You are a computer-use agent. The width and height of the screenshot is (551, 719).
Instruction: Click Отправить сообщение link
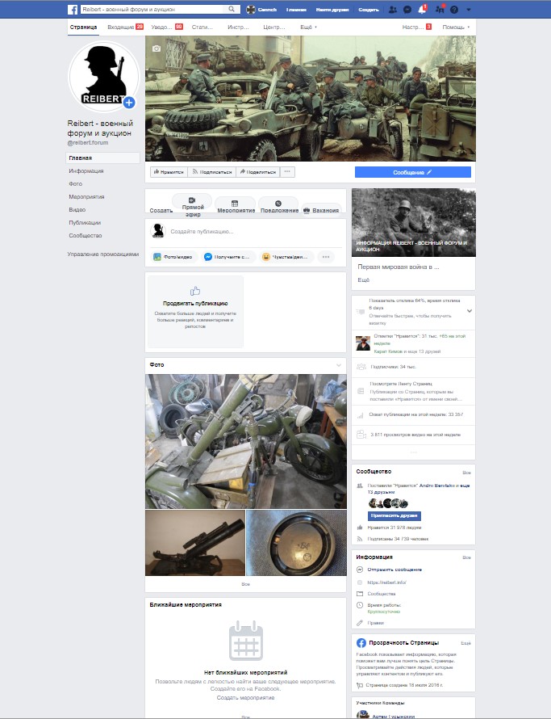394,570
